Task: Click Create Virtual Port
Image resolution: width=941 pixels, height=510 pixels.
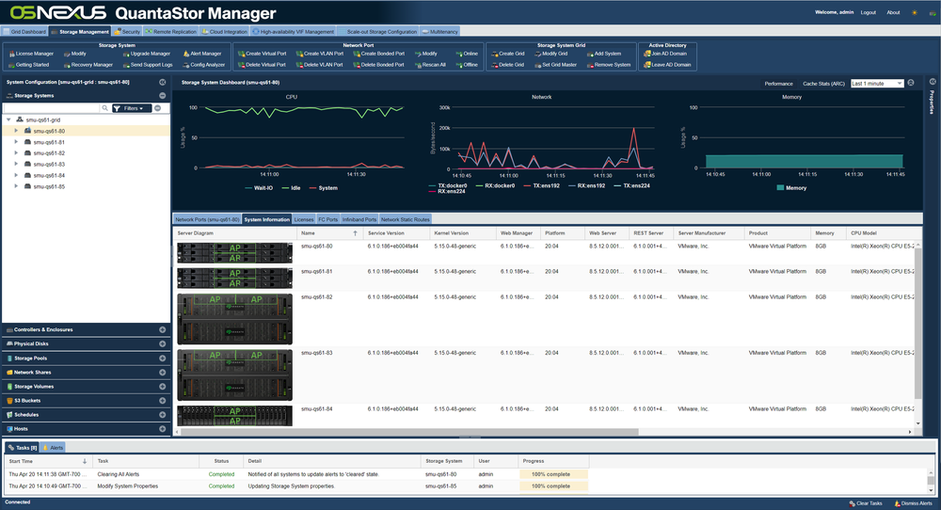Action: point(263,54)
